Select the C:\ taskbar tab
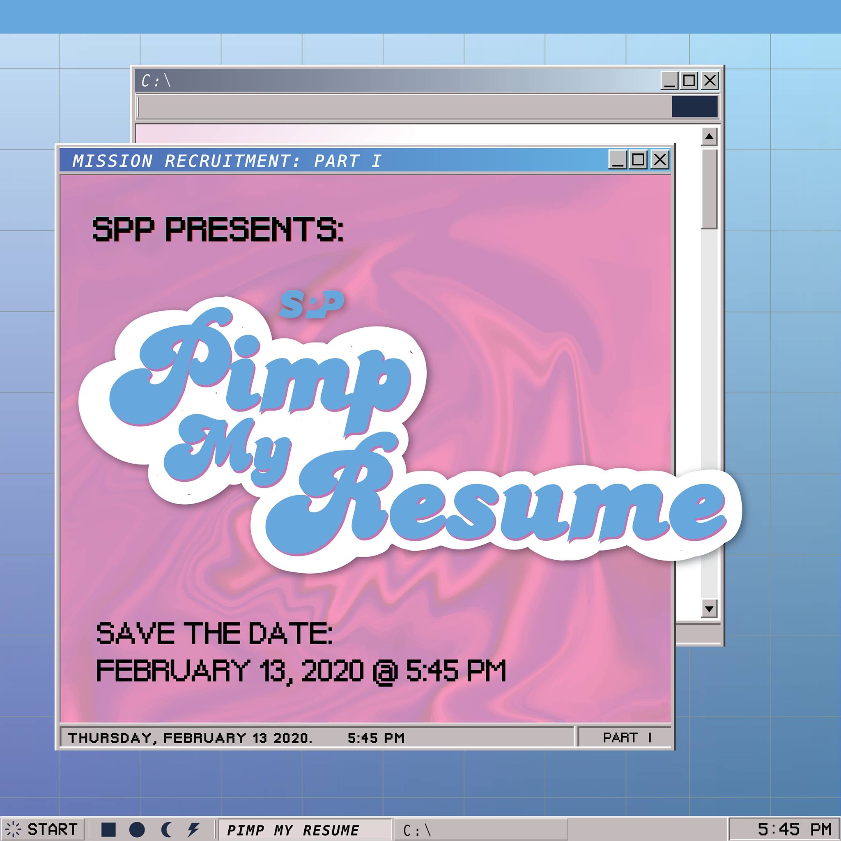The height and width of the screenshot is (841, 841). click(x=480, y=830)
